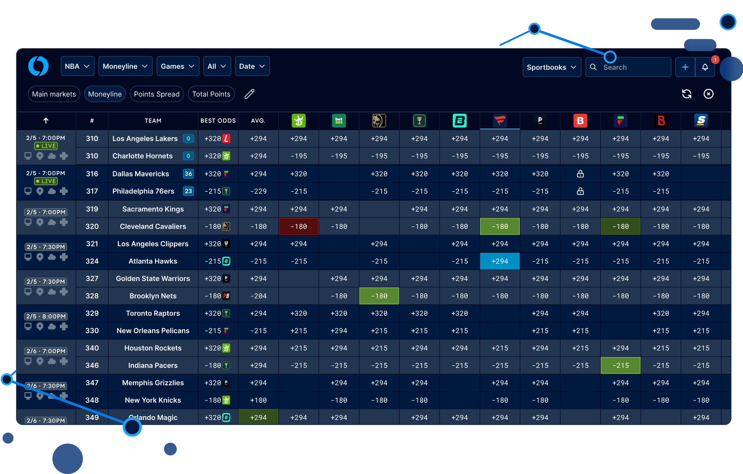Select the Caesars trophy sportsbook column
Screen dimensions: 743x474
[419, 121]
